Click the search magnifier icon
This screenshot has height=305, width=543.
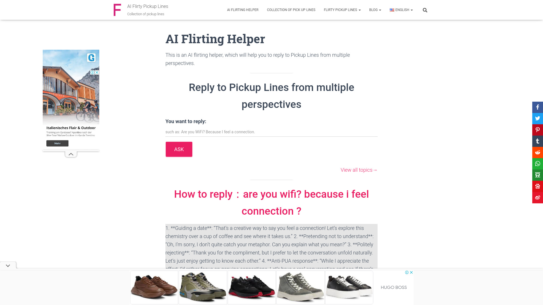425,10
